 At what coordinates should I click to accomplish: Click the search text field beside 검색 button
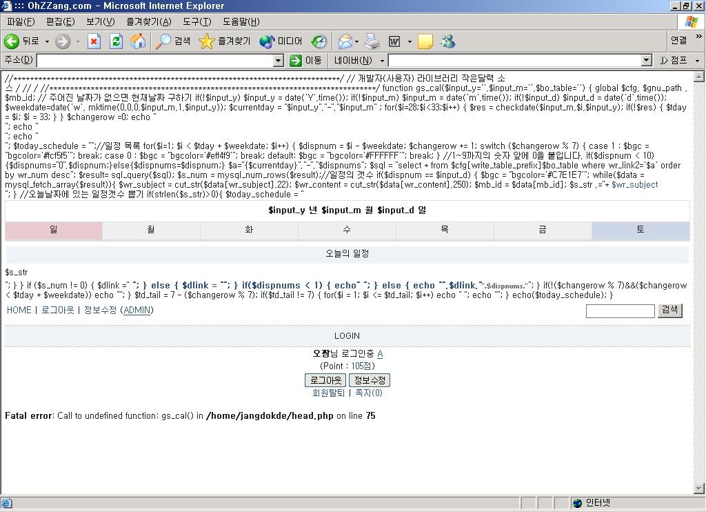pyautogui.click(x=620, y=311)
